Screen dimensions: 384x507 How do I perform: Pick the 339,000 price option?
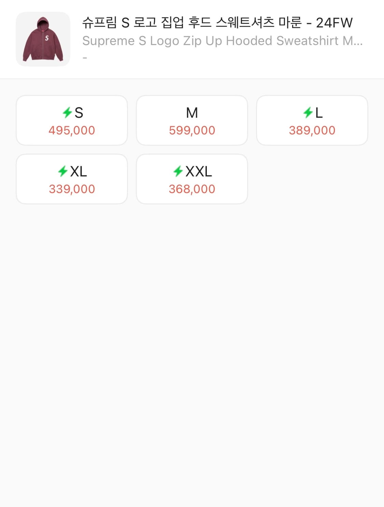pyautogui.click(x=72, y=189)
